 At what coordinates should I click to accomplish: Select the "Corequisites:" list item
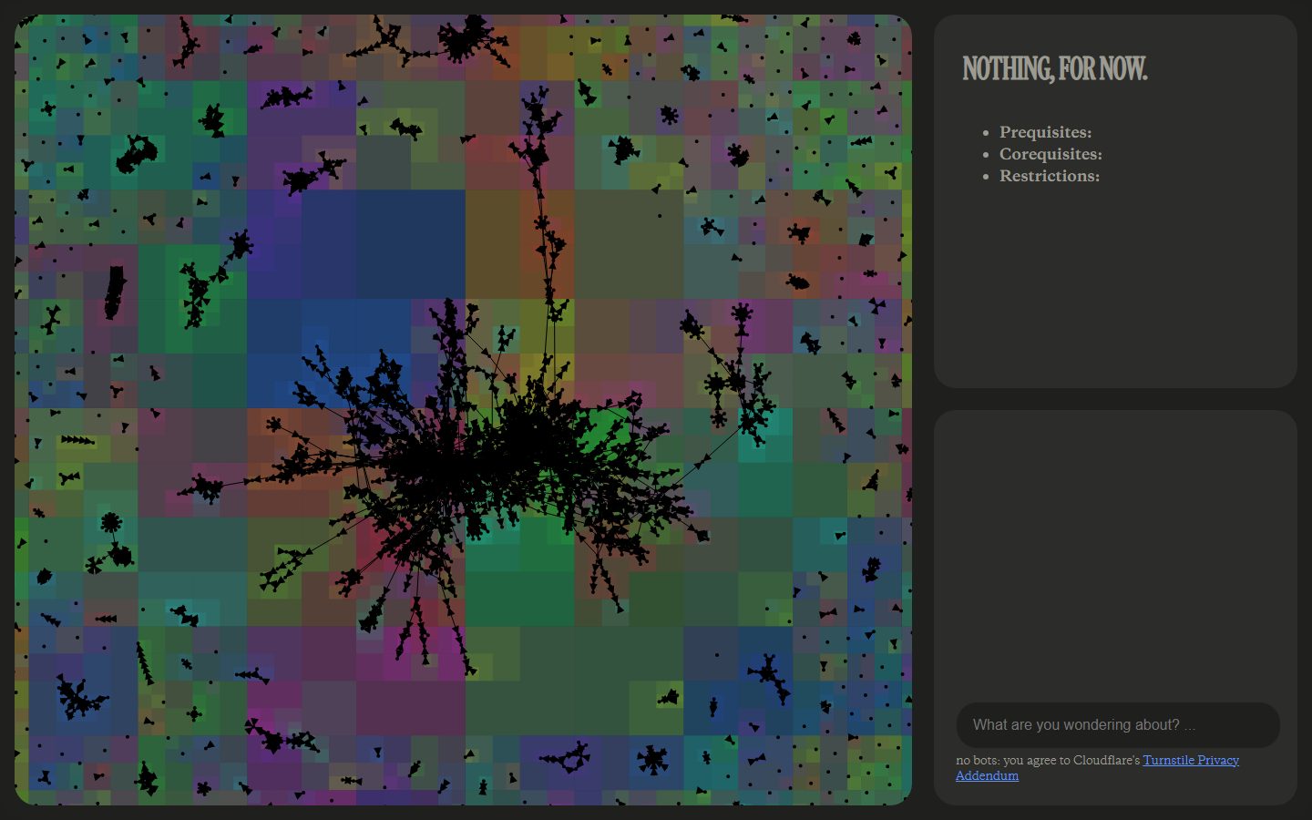point(1051,154)
